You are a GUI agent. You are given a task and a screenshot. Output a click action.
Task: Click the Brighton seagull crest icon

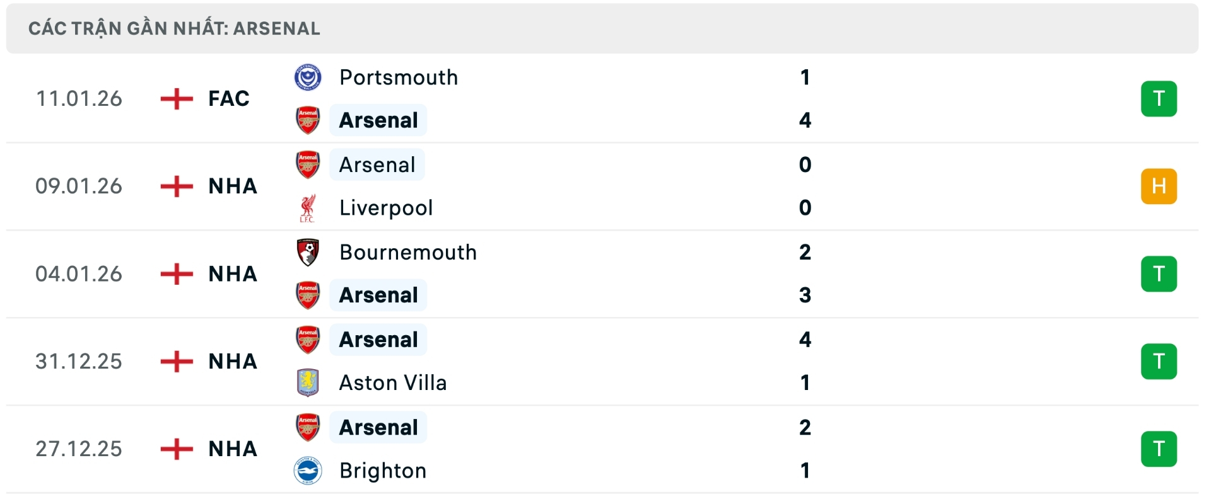(x=307, y=470)
